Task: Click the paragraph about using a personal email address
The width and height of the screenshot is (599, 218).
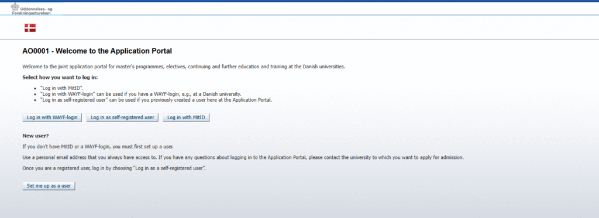Action: 243,157
